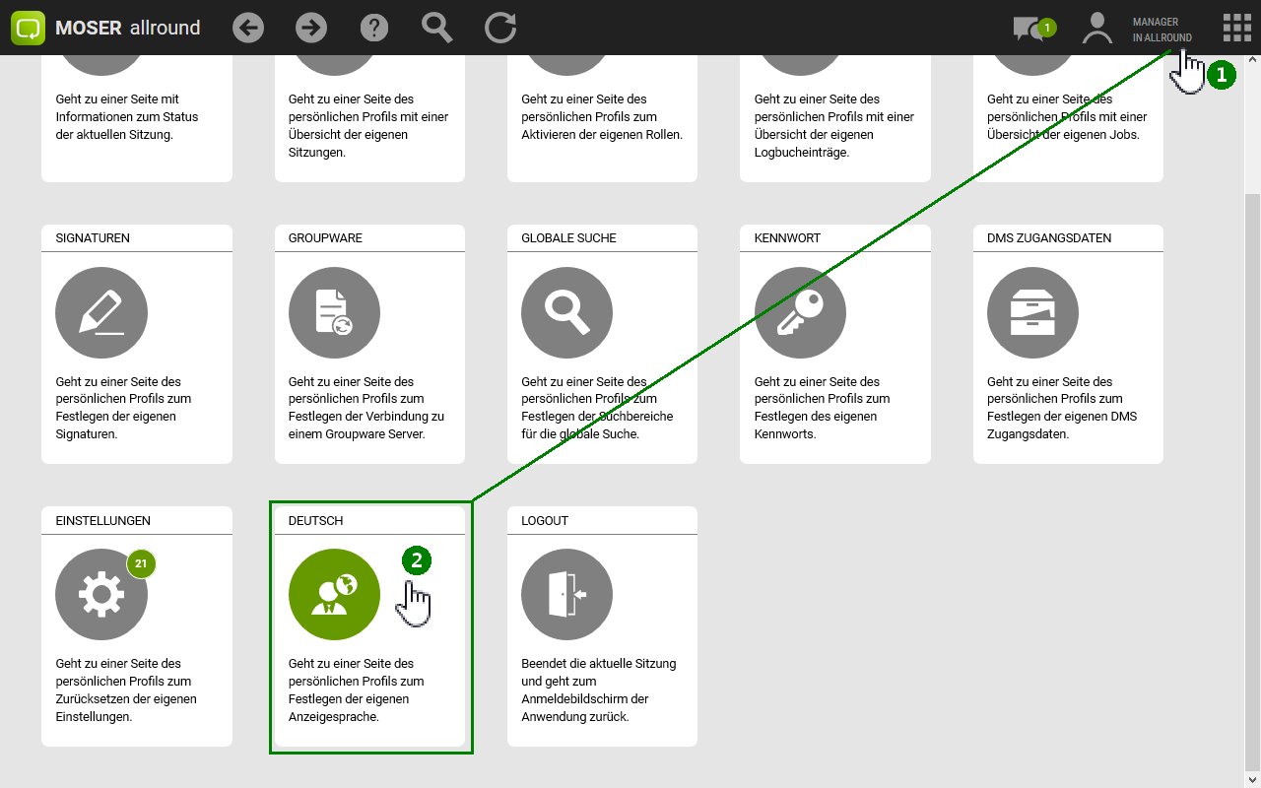This screenshot has height=788, width=1261.
Task: Open the help question mark icon
Action: point(374,28)
